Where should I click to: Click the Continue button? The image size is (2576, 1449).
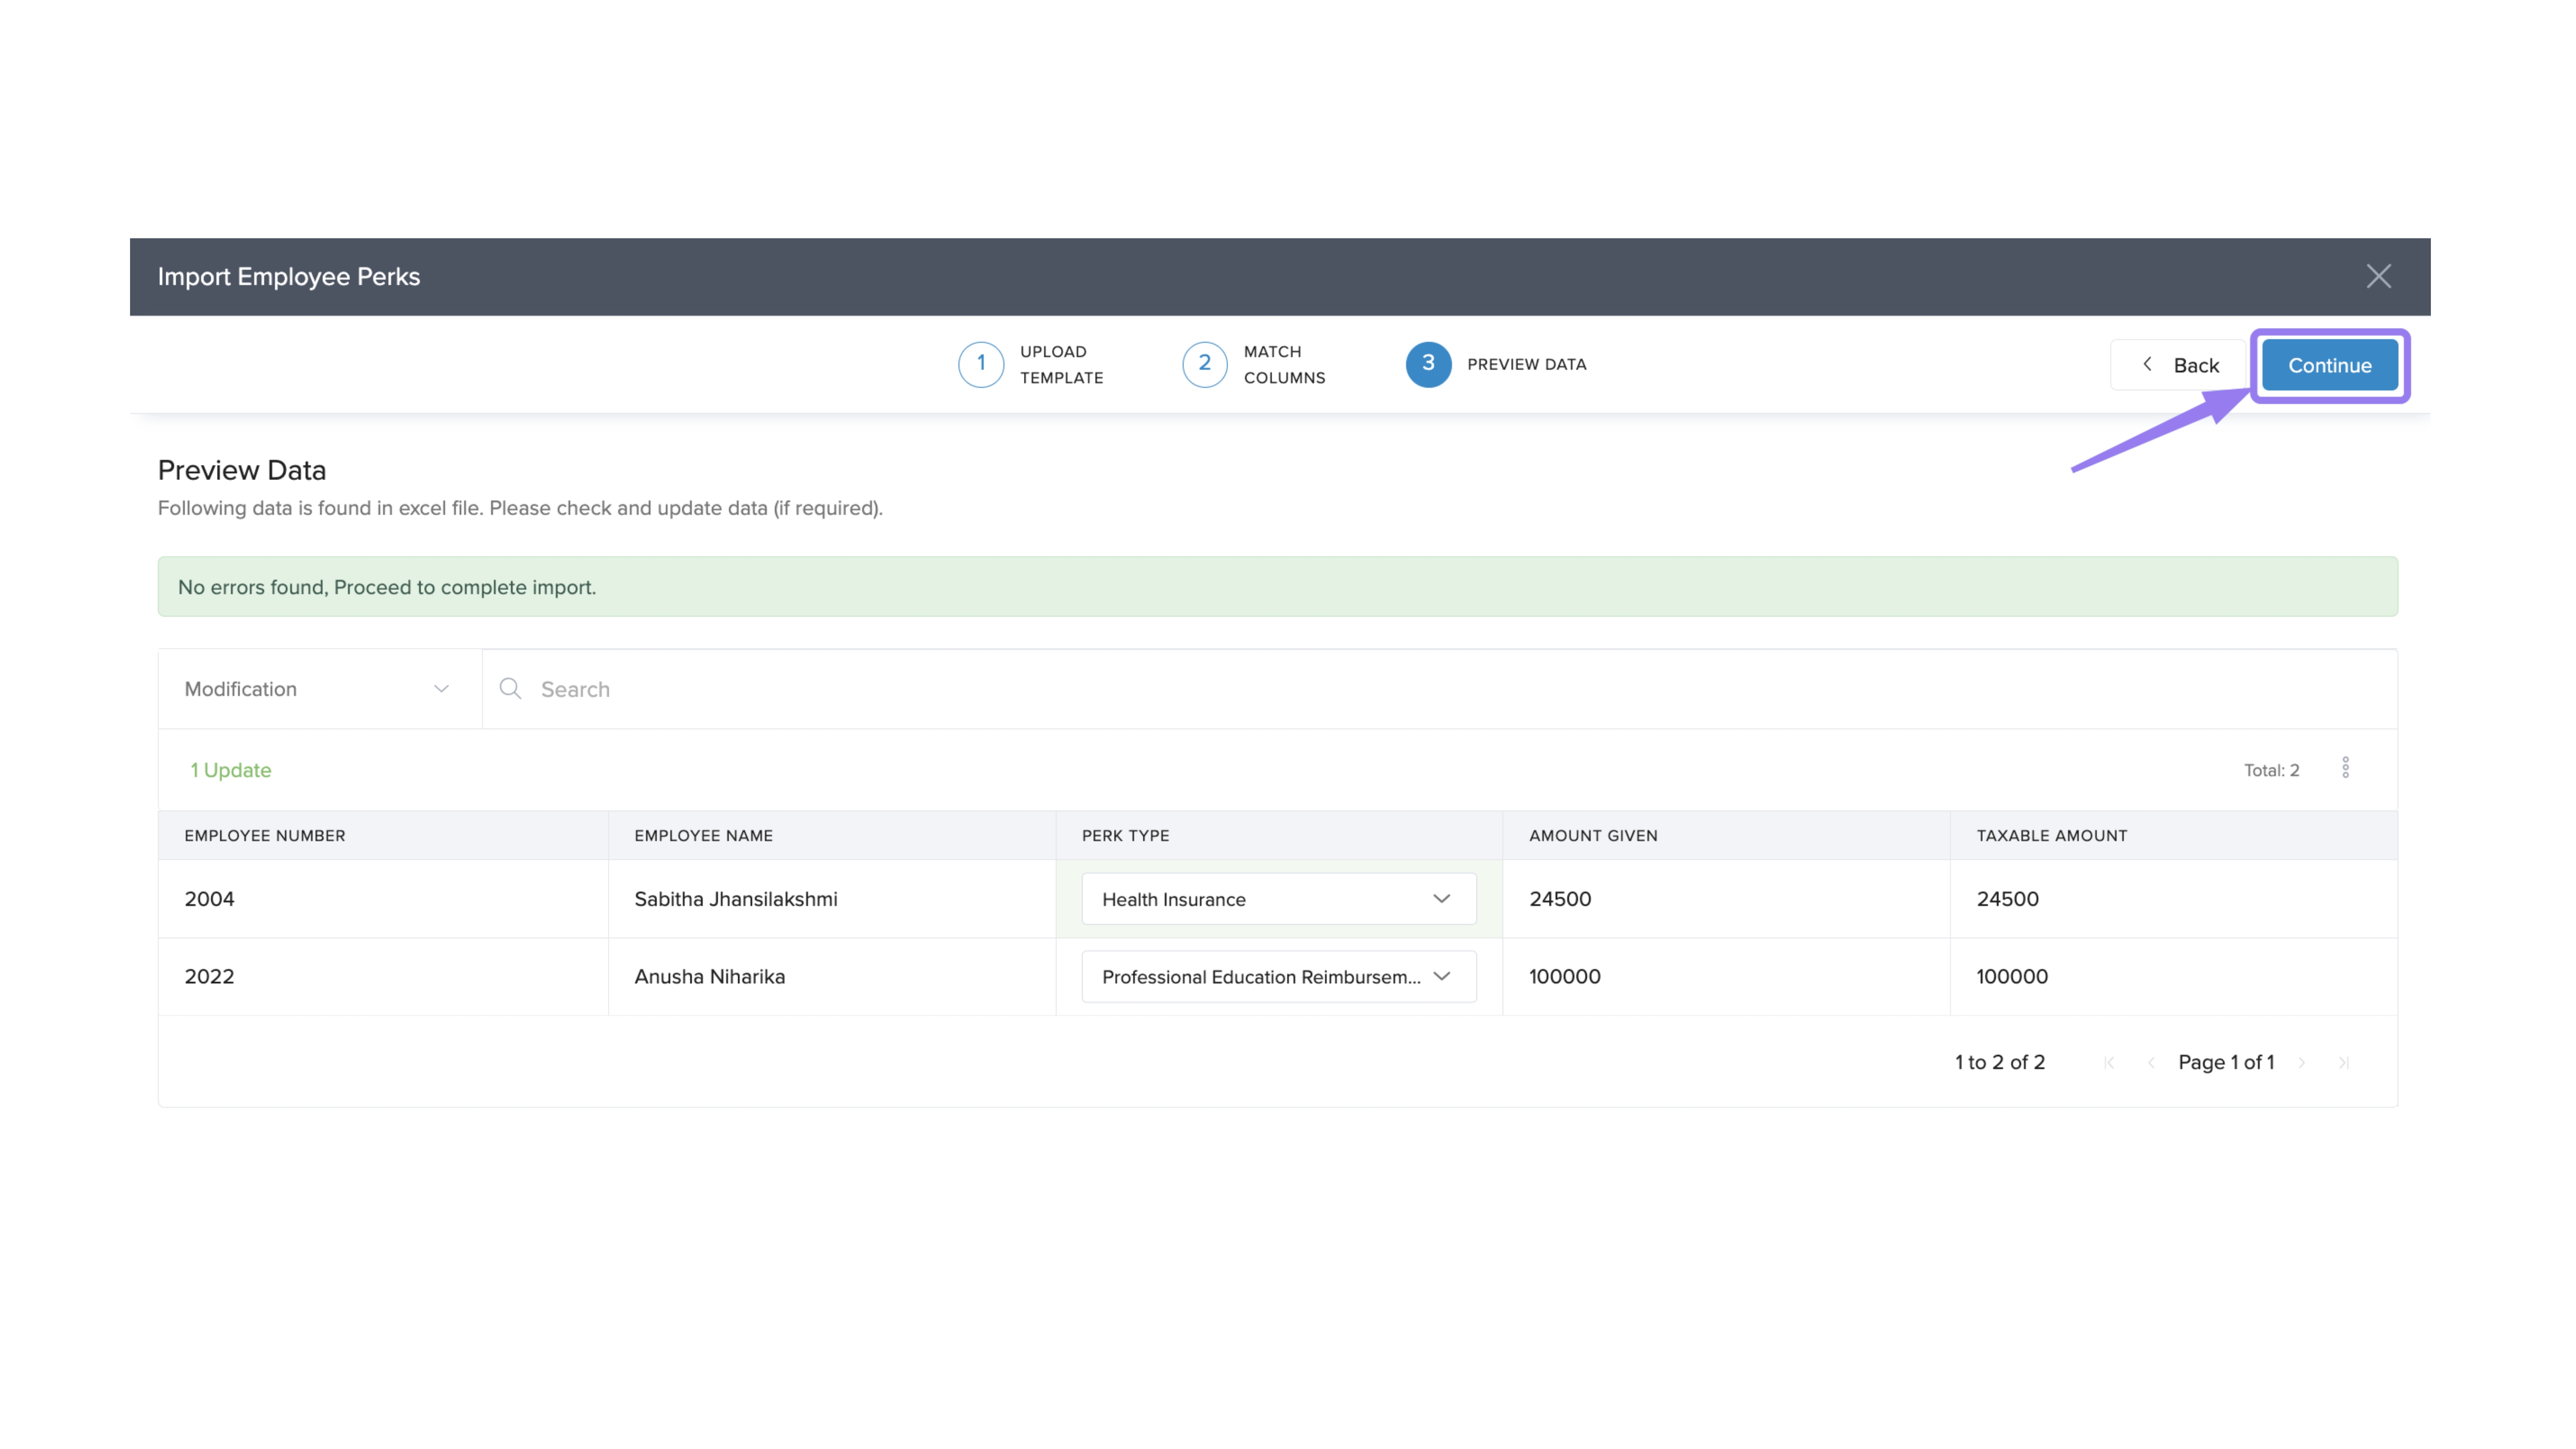pyautogui.click(x=2329, y=366)
